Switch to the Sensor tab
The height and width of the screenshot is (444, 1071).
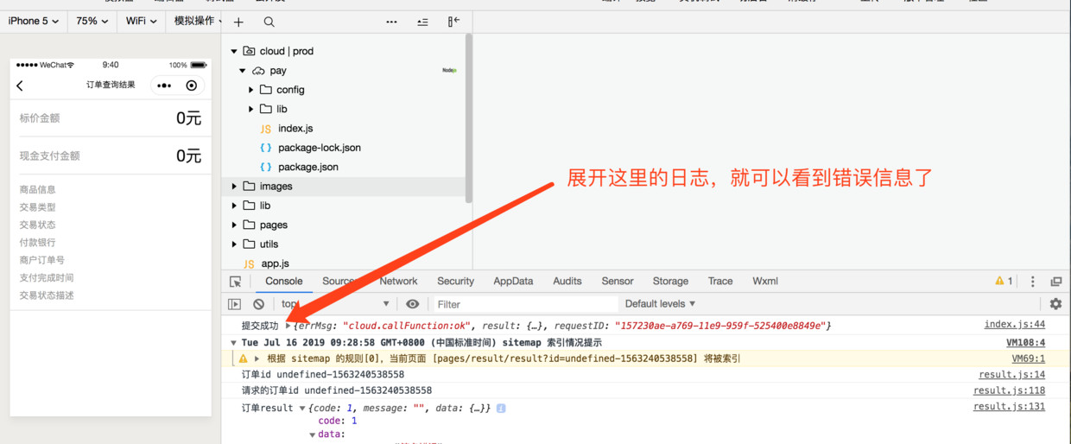(x=618, y=282)
